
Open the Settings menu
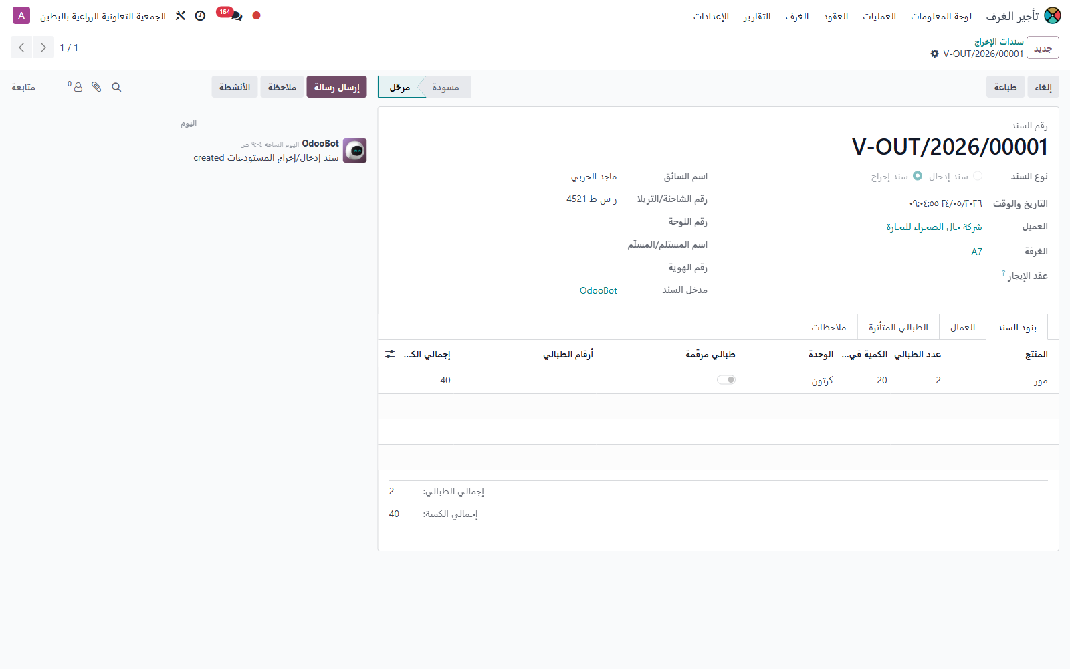[x=711, y=16]
